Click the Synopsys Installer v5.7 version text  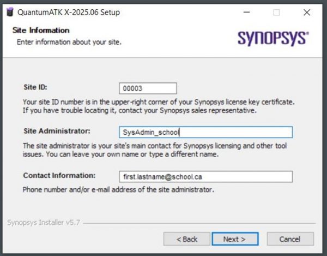[44, 222]
